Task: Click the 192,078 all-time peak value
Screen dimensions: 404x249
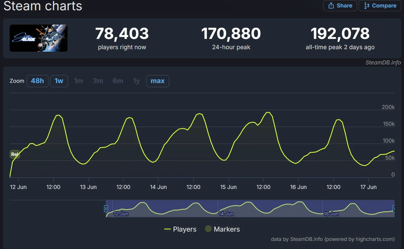Action: point(340,34)
